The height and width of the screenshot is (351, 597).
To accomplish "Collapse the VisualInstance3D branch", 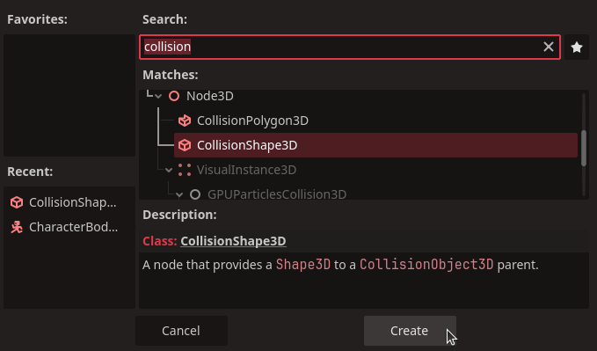I will coord(169,171).
